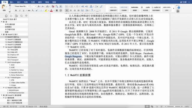The width and height of the screenshot is (192, 108).
Task: Expand more styles with the gallery arrow
Action: [x=173, y=8]
